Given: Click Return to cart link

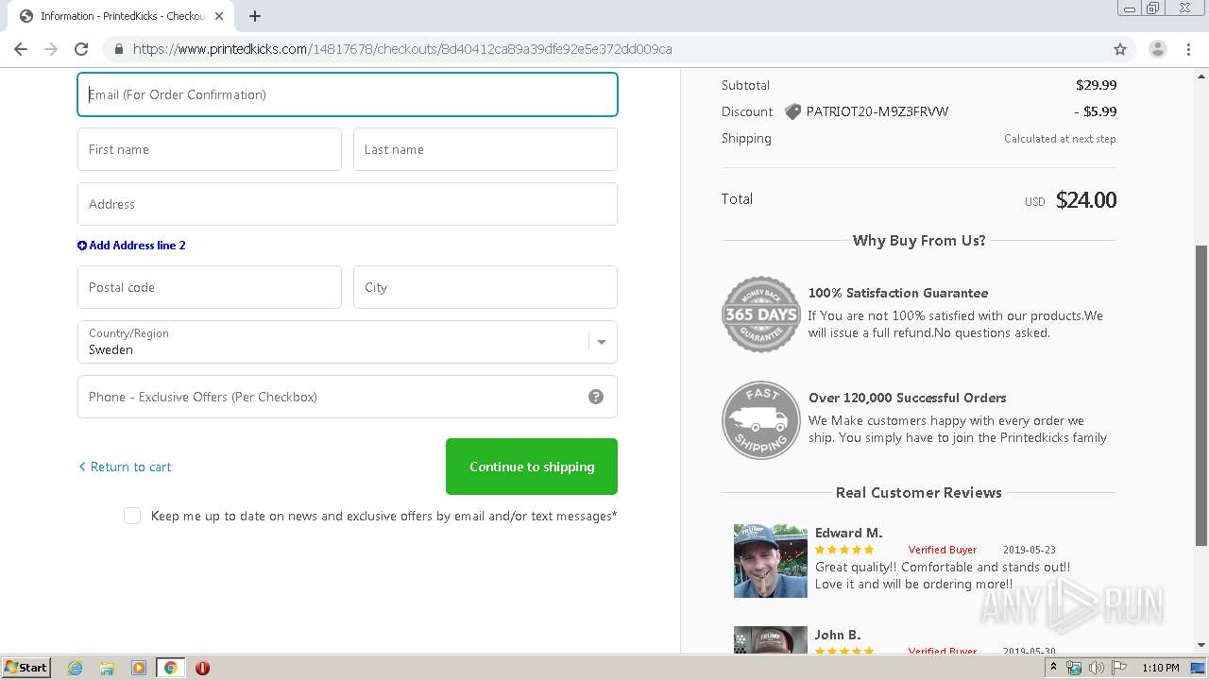Looking at the screenshot, I should 125,467.
